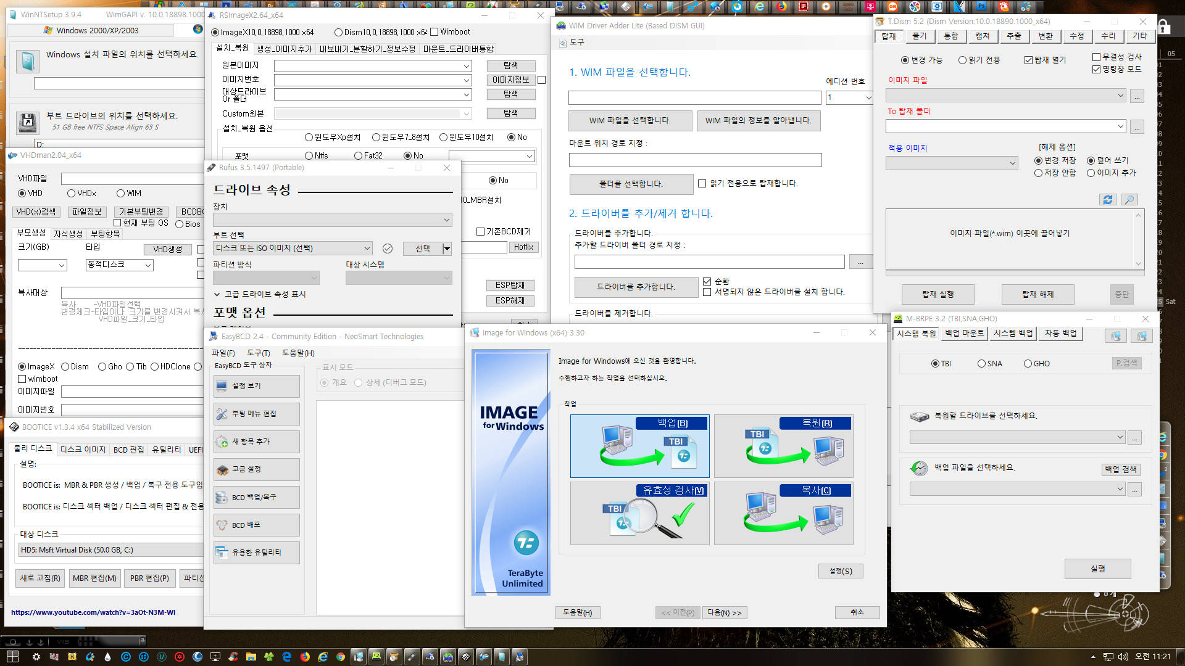
Task: Click the magnifier search icon in T.Dism
Action: 1129,200
